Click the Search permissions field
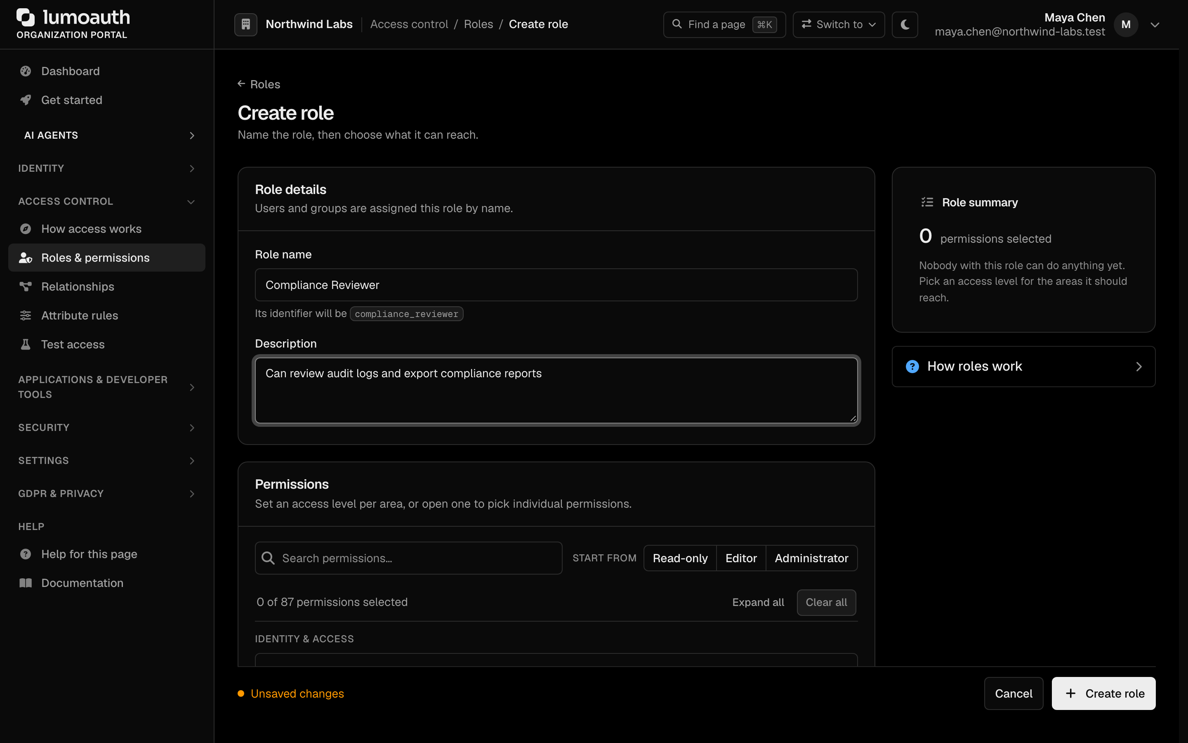The height and width of the screenshot is (743, 1188). [408, 558]
